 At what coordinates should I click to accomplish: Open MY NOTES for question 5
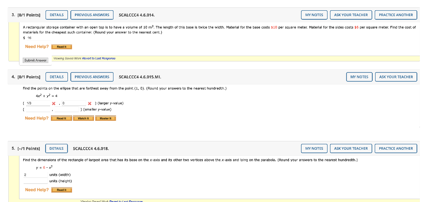(x=314, y=148)
